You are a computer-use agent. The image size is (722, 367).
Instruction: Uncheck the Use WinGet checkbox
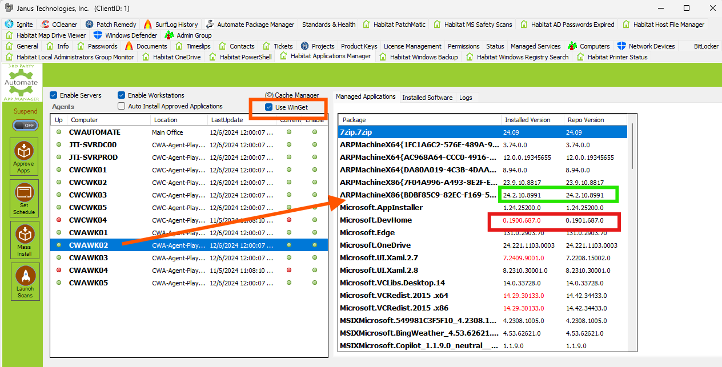click(x=269, y=107)
